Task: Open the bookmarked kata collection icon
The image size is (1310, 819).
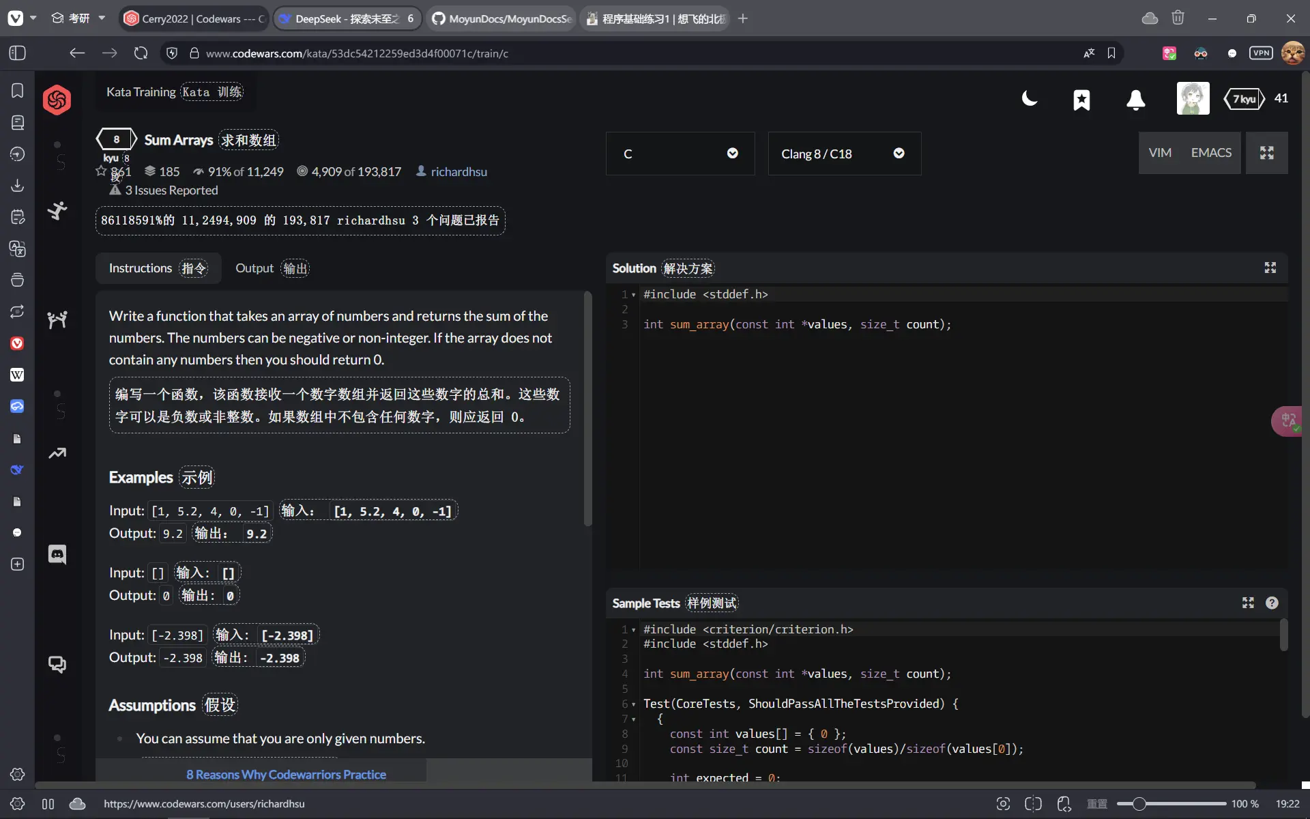Action: point(1081,100)
